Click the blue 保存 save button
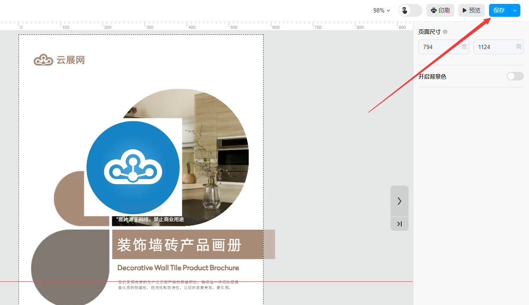Viewport: 529px width, 305px height. pyautogui.click(x=499, y=10)
